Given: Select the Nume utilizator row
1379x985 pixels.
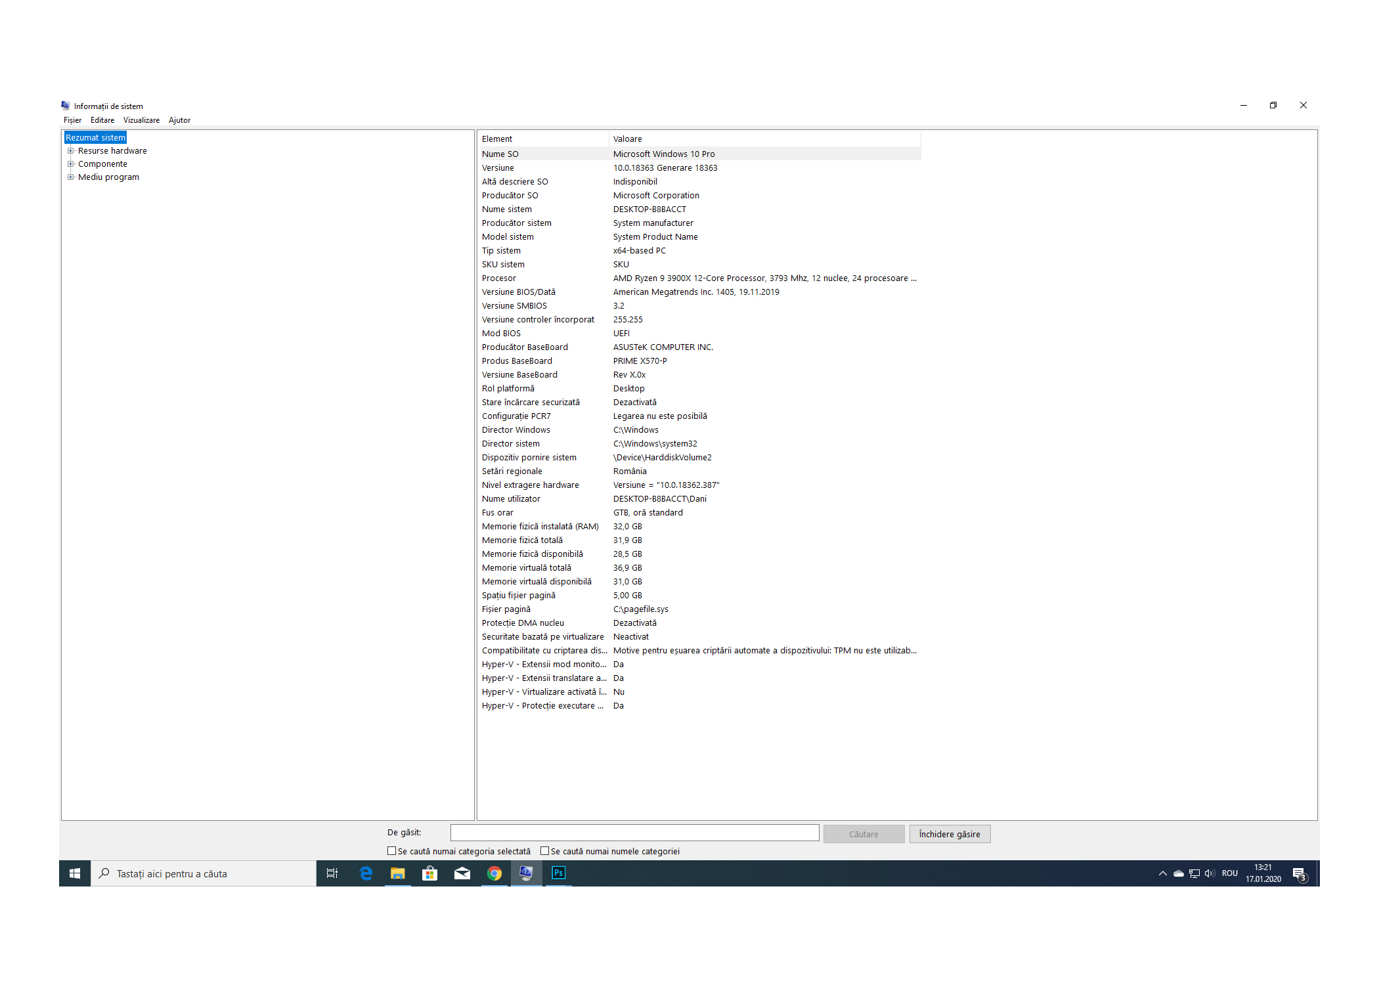Looking at the screenshot, I should point(699,499).
